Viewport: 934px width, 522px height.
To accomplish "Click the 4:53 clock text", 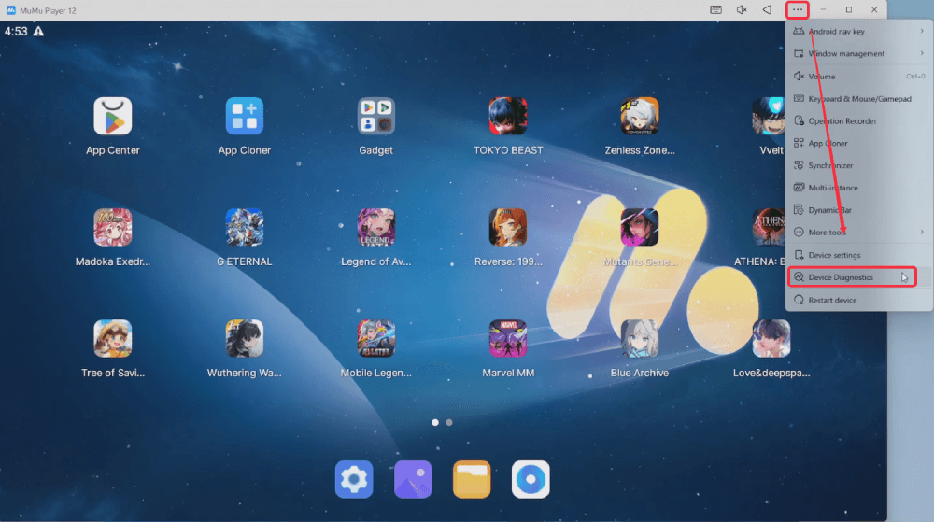I will [16, 31].
